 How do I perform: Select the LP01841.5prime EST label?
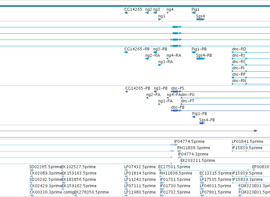pyautogui.click(x=247, y=142)
